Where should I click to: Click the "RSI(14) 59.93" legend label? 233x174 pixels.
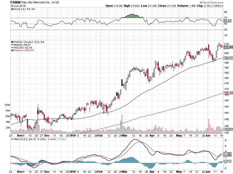click(25, 9)
